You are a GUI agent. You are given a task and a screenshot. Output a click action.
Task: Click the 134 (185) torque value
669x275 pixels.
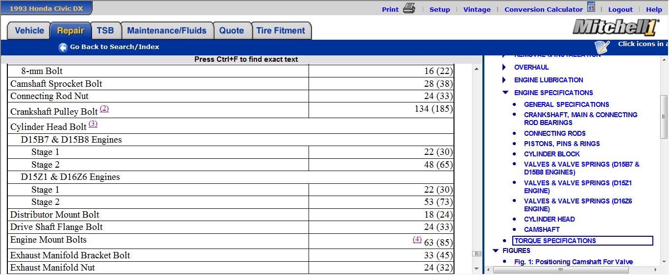tap(433, 109)
